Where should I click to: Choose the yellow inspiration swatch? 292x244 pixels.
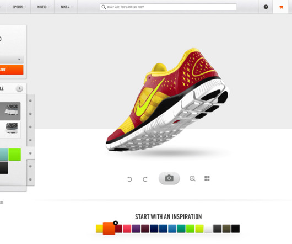[99, 229]
